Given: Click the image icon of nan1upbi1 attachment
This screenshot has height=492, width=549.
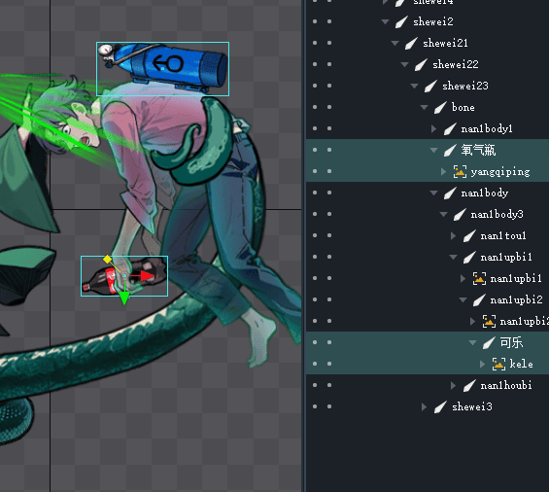Looking at the screenshot, I should pyautogui.click(x=479, y=279).
